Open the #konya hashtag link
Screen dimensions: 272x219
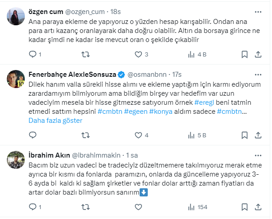pyautogui.click(x=161, y=112)
